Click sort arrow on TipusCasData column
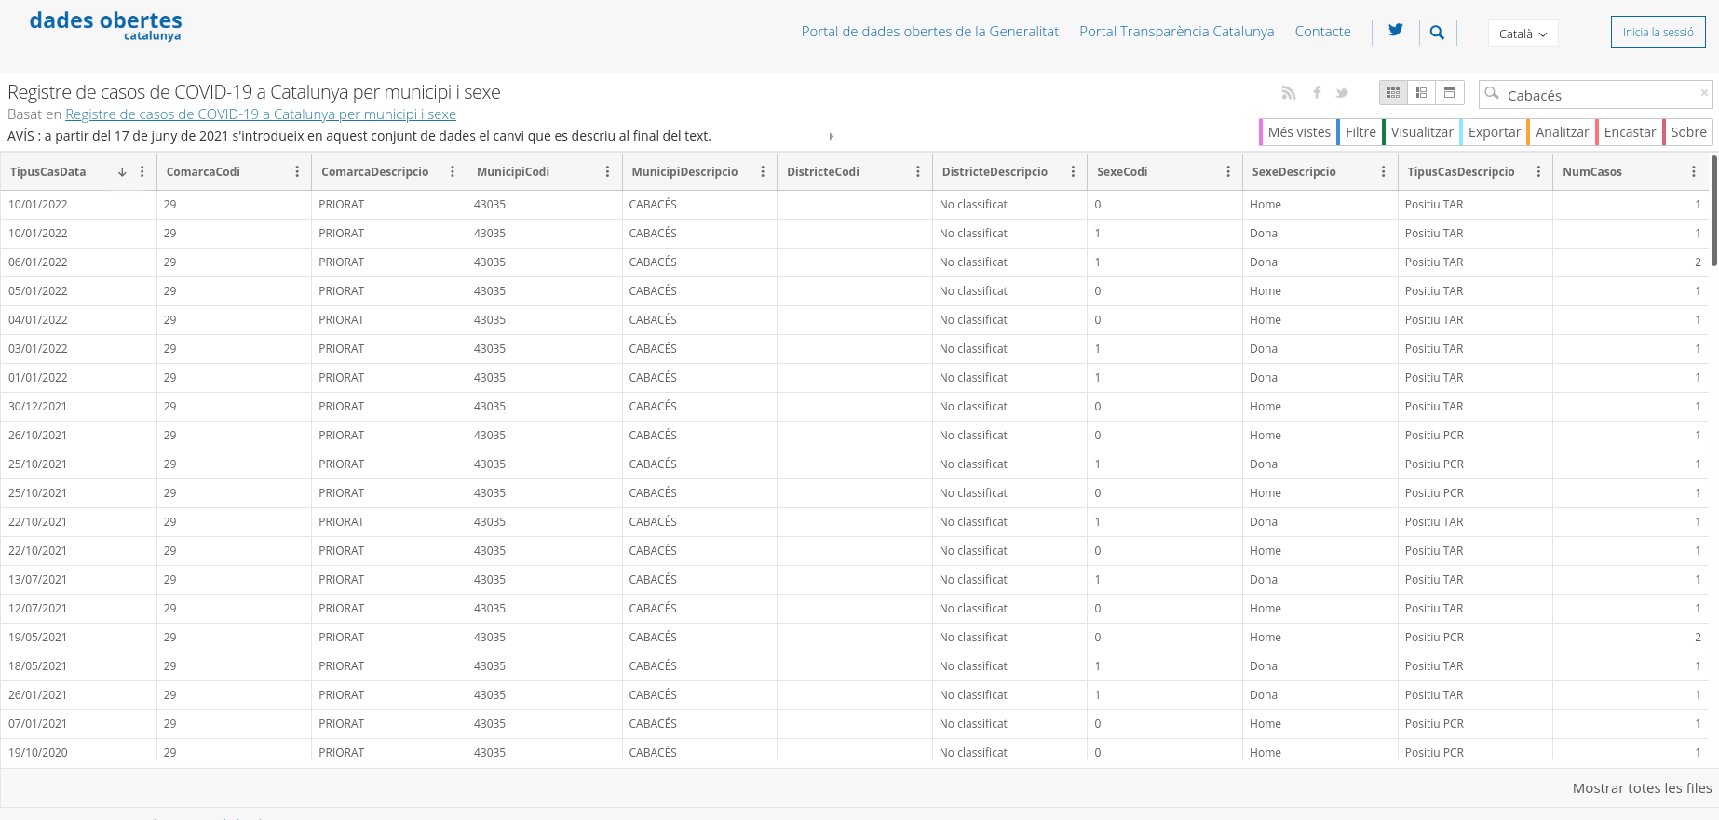 (x=122, y=172)
